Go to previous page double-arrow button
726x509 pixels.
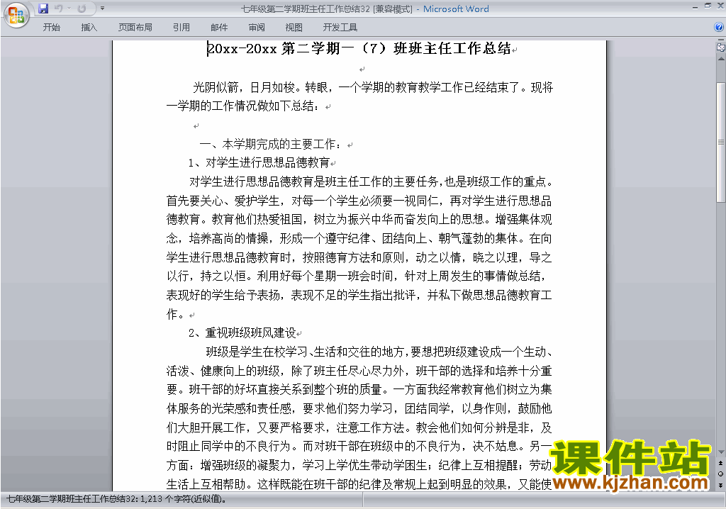[721, 463]
